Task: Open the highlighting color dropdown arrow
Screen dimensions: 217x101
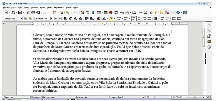Action: (x=114, y=19)
